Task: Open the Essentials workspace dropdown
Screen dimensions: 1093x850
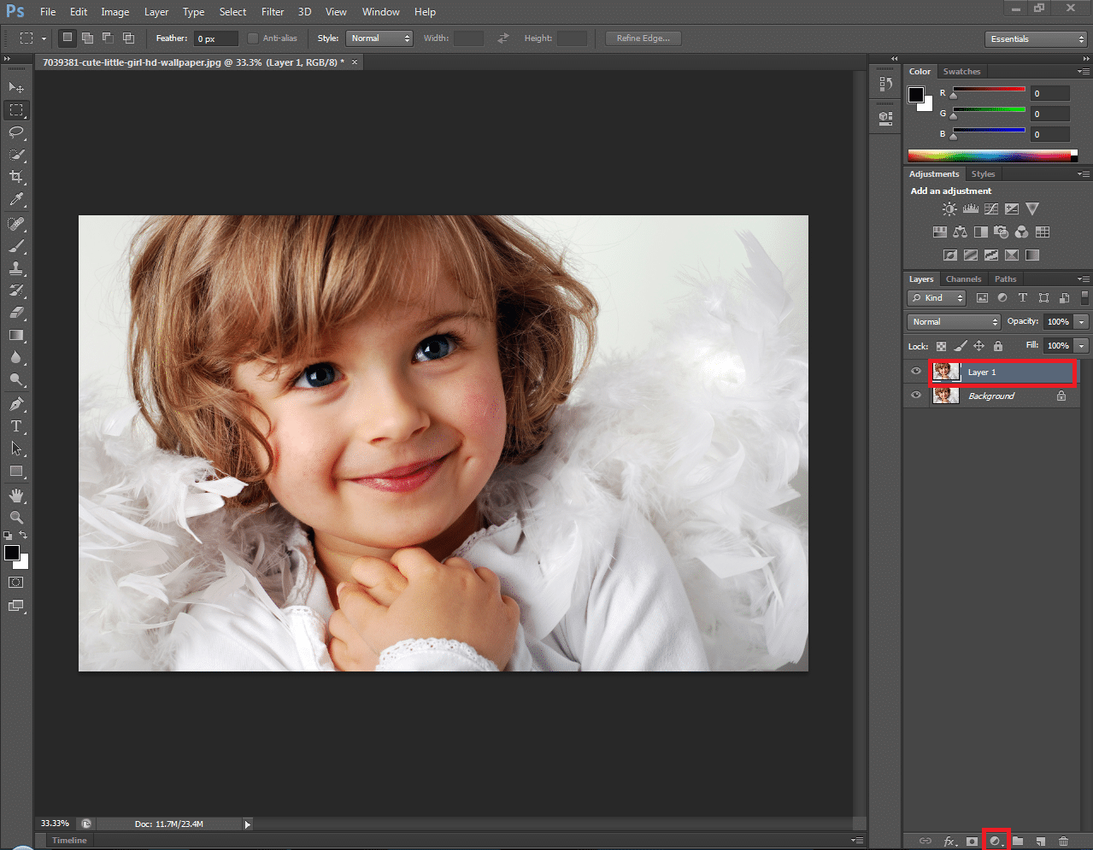Action: point(1035,39)
